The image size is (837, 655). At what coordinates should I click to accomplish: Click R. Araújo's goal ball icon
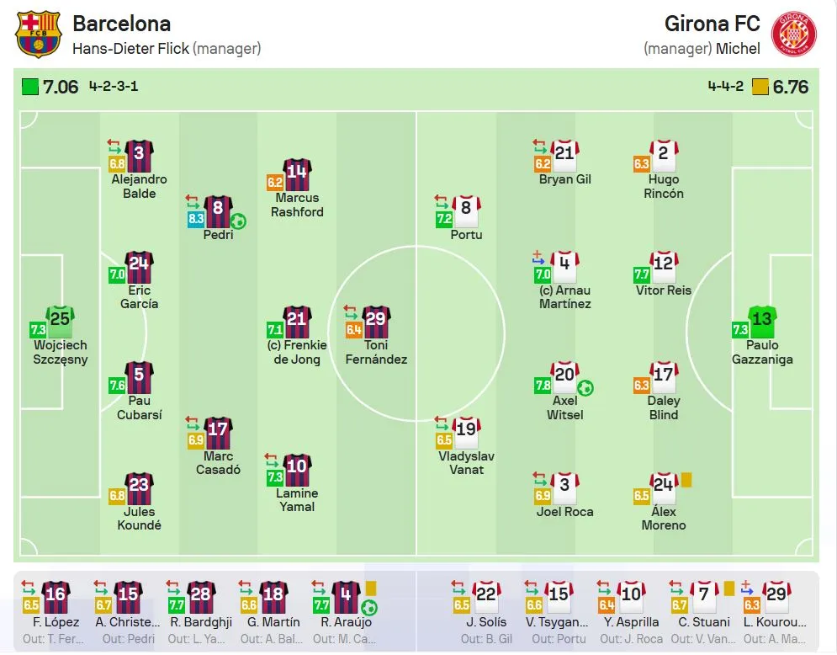point(368,607)
